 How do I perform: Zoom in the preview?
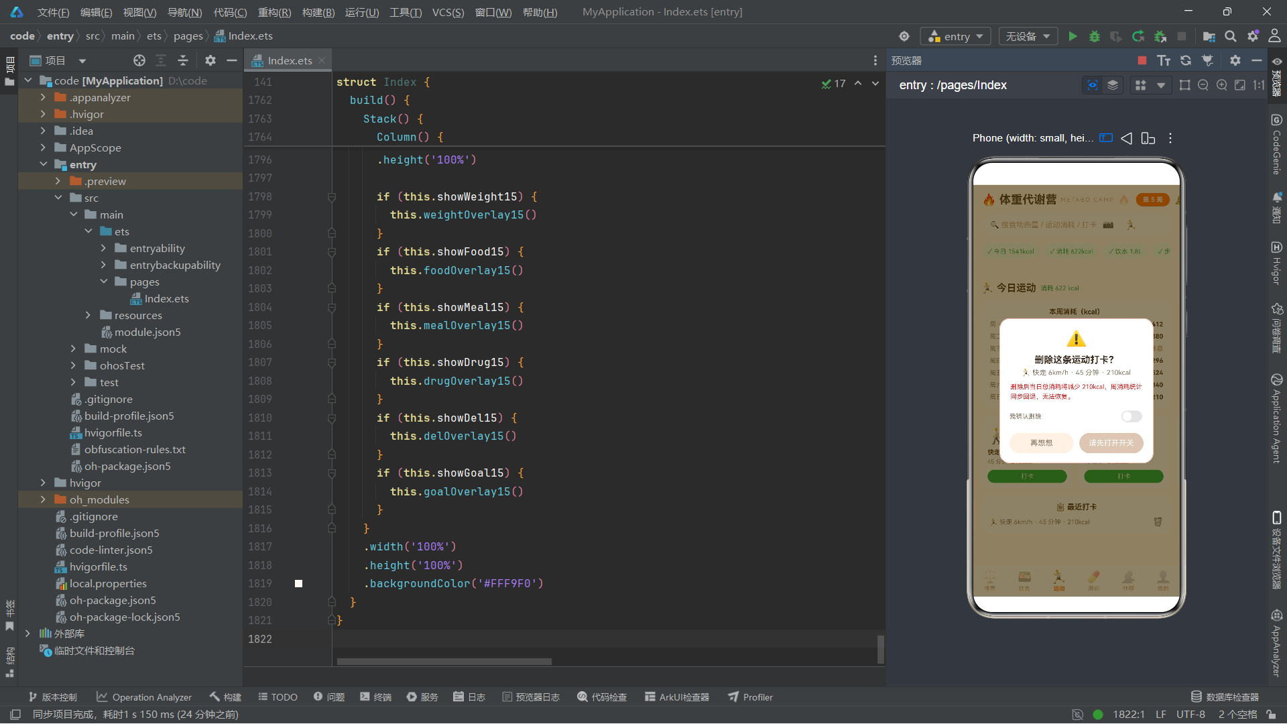(x=1222, y=85)
